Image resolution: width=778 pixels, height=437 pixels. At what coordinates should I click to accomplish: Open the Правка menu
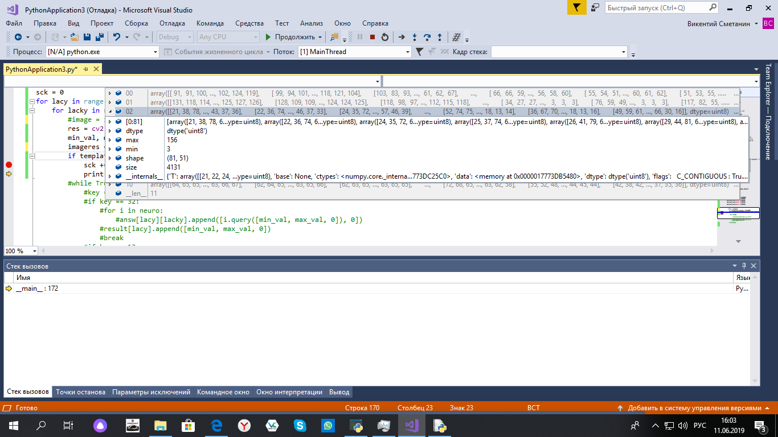[45, 23]
